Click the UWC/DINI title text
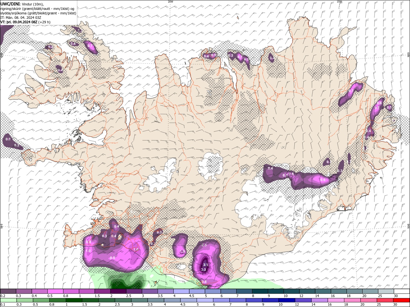 tap(10, 4)
